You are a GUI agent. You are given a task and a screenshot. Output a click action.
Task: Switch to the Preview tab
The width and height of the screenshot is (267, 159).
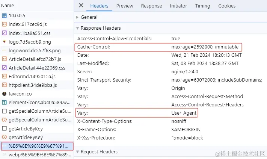point(125,6)
